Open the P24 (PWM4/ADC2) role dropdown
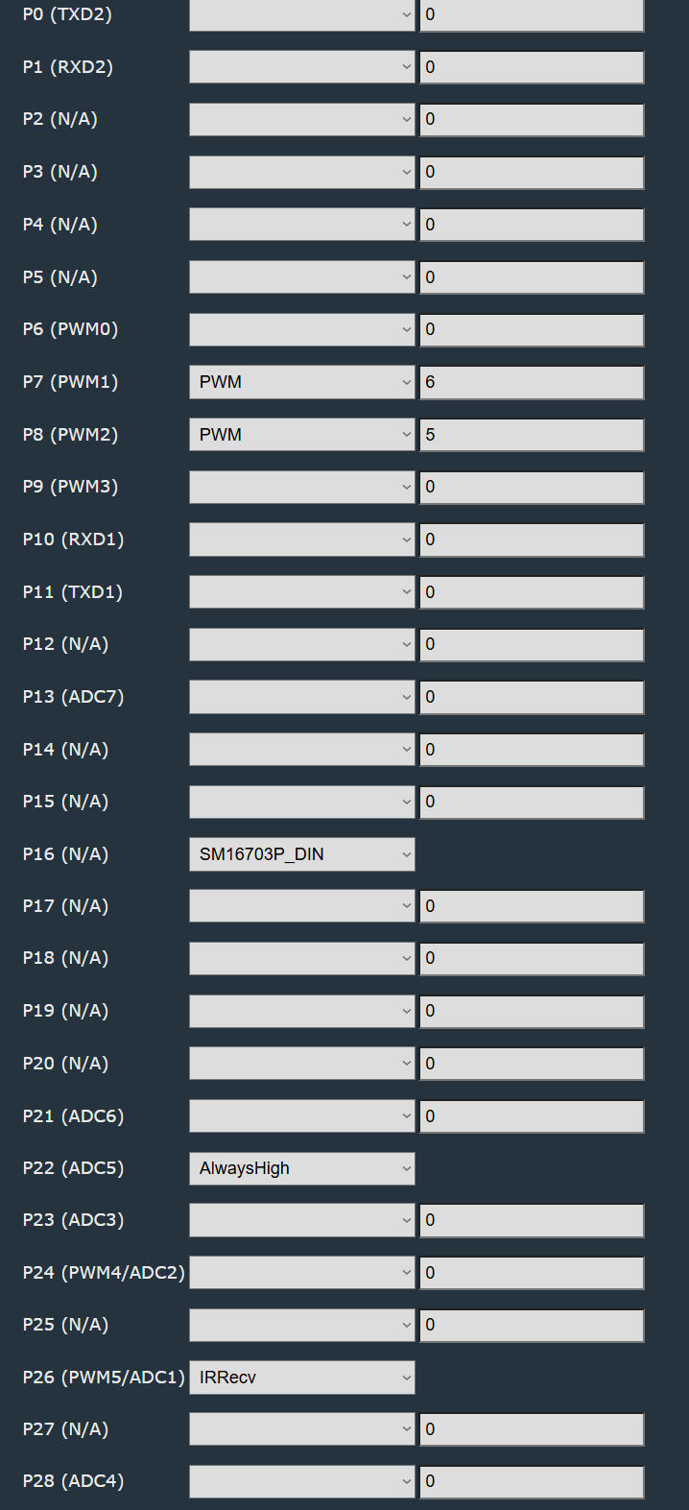Image resolution: width=689 pixels, height=1510 pixels. click(301, 1273)
